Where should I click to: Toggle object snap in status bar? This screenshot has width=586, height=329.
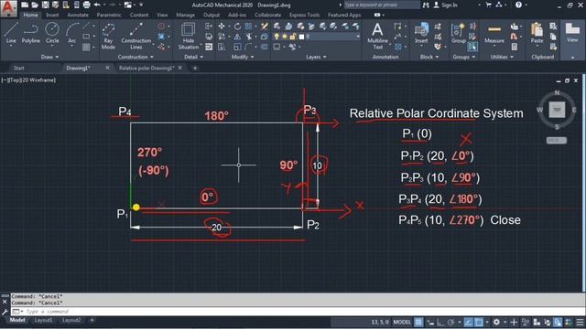point(479,322)
